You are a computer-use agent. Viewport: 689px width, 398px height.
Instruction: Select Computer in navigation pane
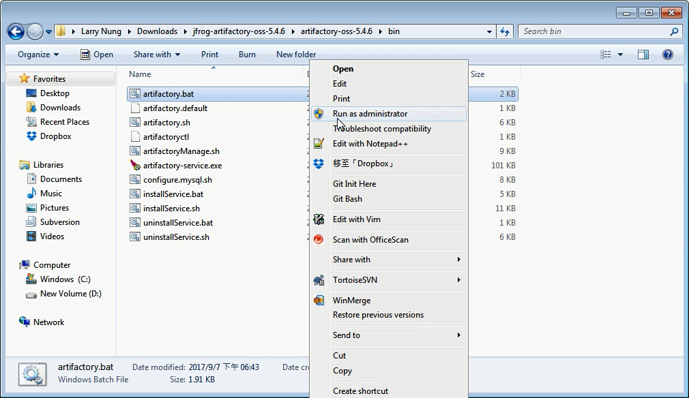52,265
